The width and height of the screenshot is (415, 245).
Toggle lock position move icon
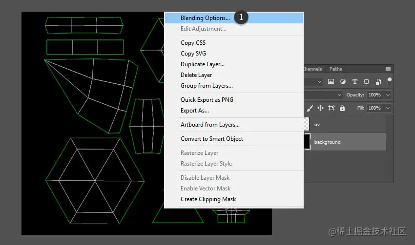coord(320,108)
